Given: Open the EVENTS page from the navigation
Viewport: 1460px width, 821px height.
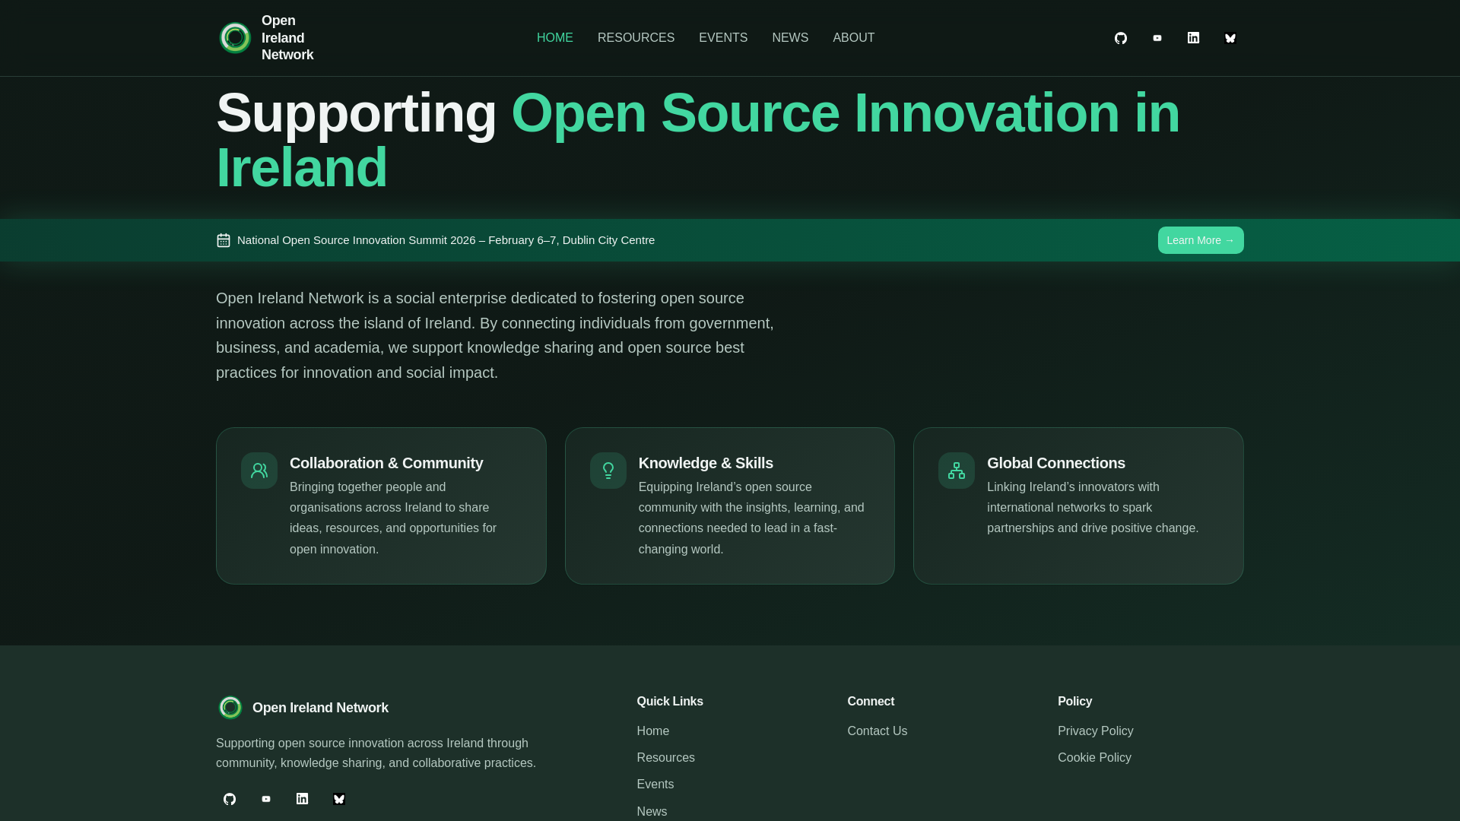Looking at the screenshot, I should [722, 37].
